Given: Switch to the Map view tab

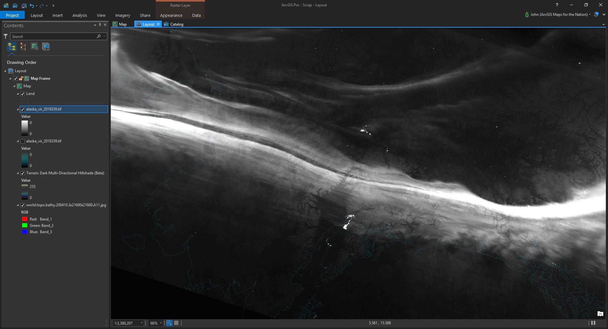Looking at the screenshot, I should (120, 24).
